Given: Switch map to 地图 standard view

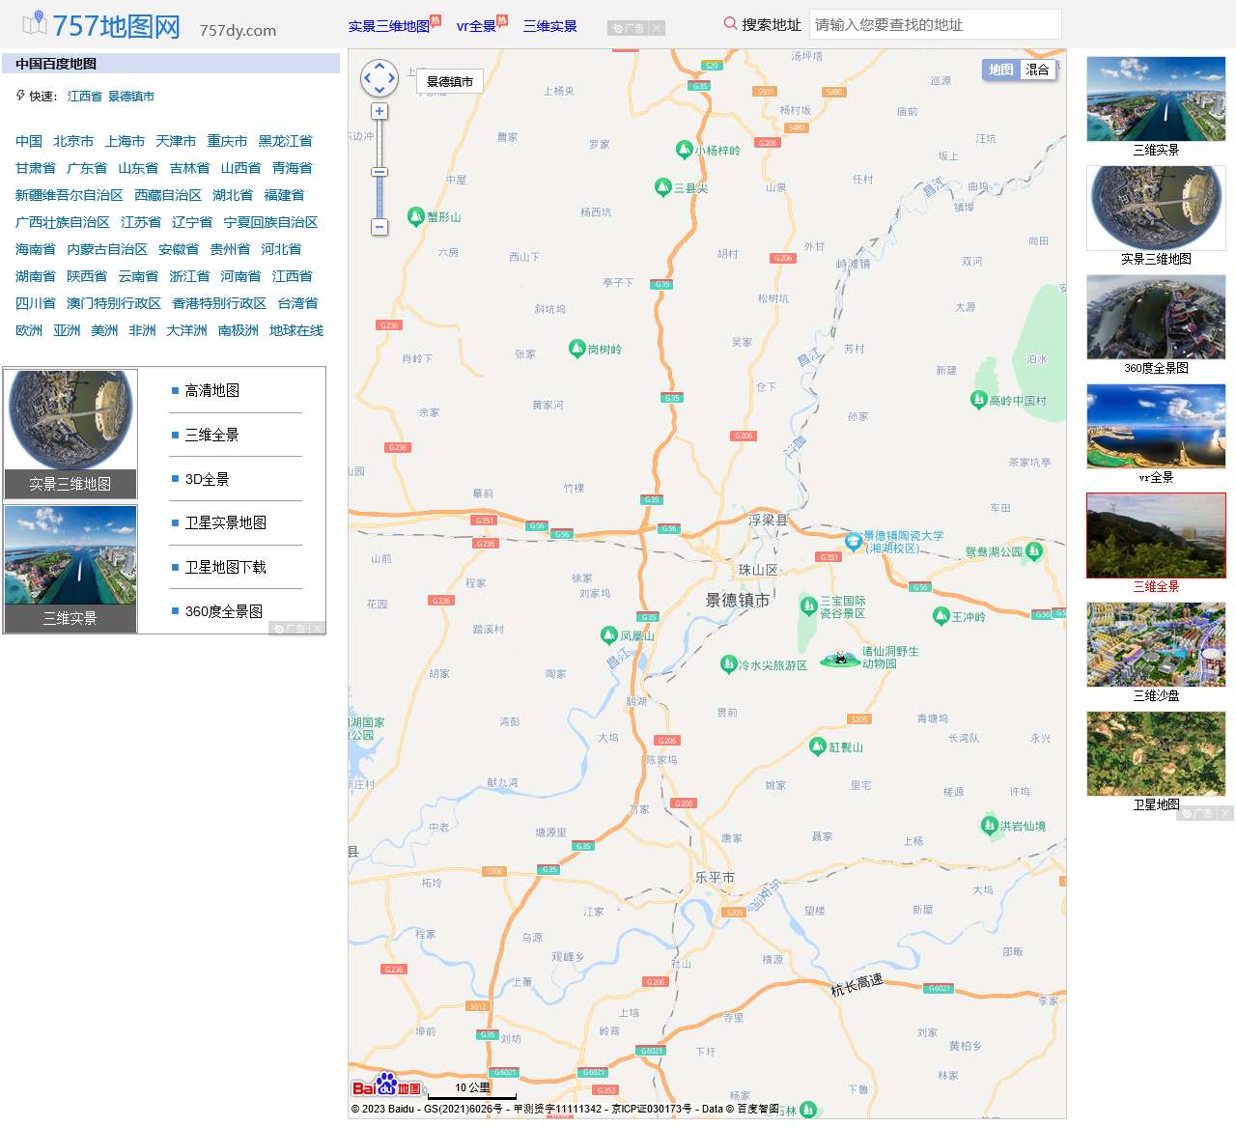Looking at the screenshot, I should click(x=1001, y=70).
